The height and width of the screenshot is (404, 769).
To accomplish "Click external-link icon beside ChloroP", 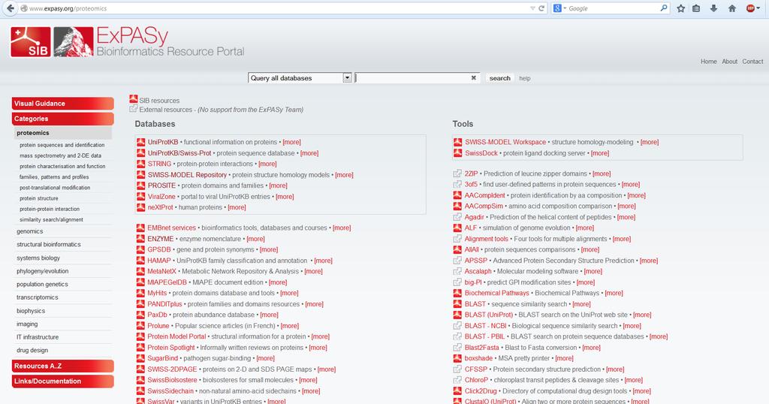I will coord(457,380).
